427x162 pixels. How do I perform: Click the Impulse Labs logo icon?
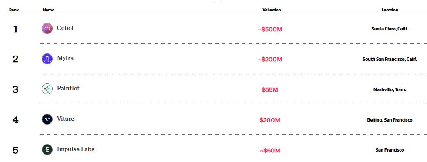pyautogui.click(x=47, y=150)
